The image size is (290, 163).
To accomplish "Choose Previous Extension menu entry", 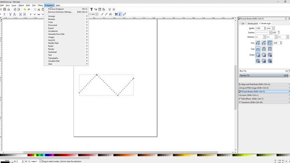I will (x=66, y=9).
